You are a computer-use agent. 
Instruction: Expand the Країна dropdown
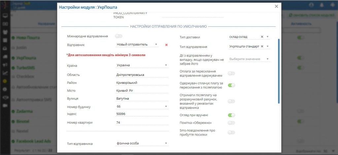[x=142, y=65]
